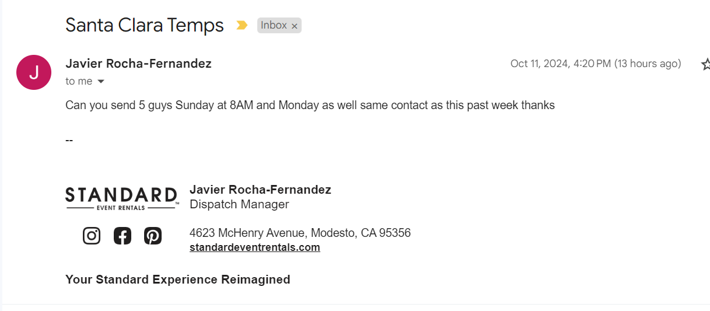This screenshot has height=311, width=710.
Task: Open the Pinterest icon in signature
Action: (x=153, y=236)
